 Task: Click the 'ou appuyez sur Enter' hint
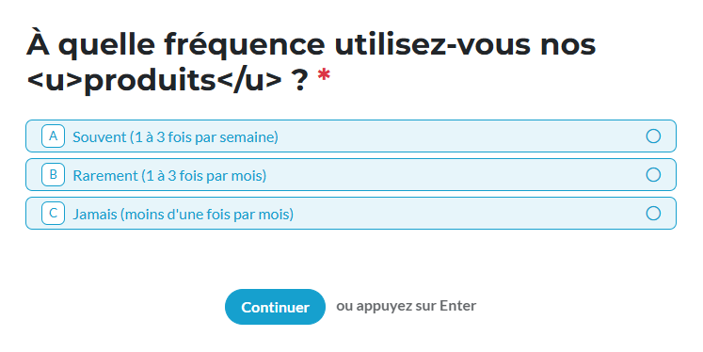[407, 306]
